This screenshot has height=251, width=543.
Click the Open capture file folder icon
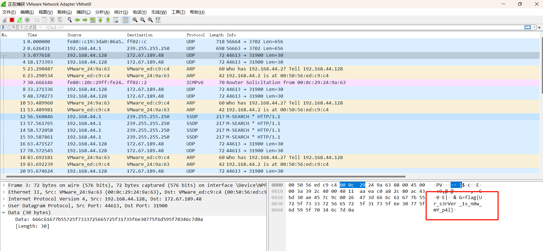coord(37,20)
